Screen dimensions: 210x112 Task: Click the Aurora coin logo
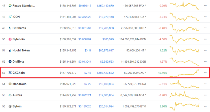pos(10,95)
